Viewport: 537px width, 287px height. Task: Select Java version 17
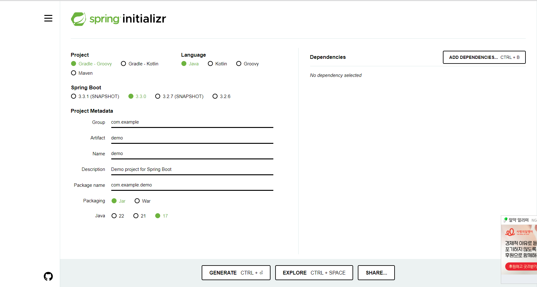pos(161,216)
